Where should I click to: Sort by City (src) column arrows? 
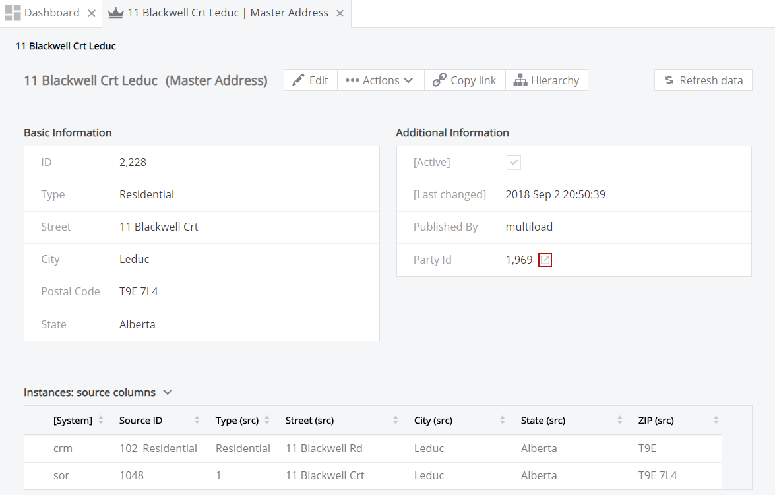(x=503, y=421)
